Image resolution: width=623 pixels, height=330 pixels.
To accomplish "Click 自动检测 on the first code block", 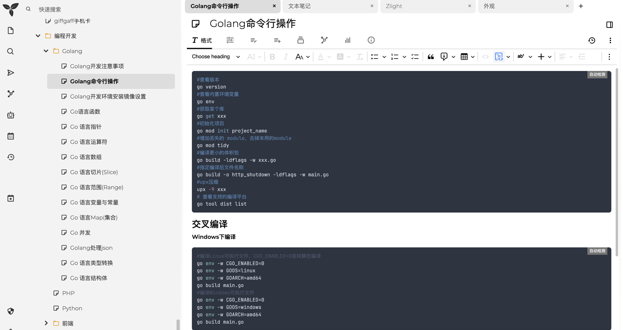I will [x=597, y=75].
